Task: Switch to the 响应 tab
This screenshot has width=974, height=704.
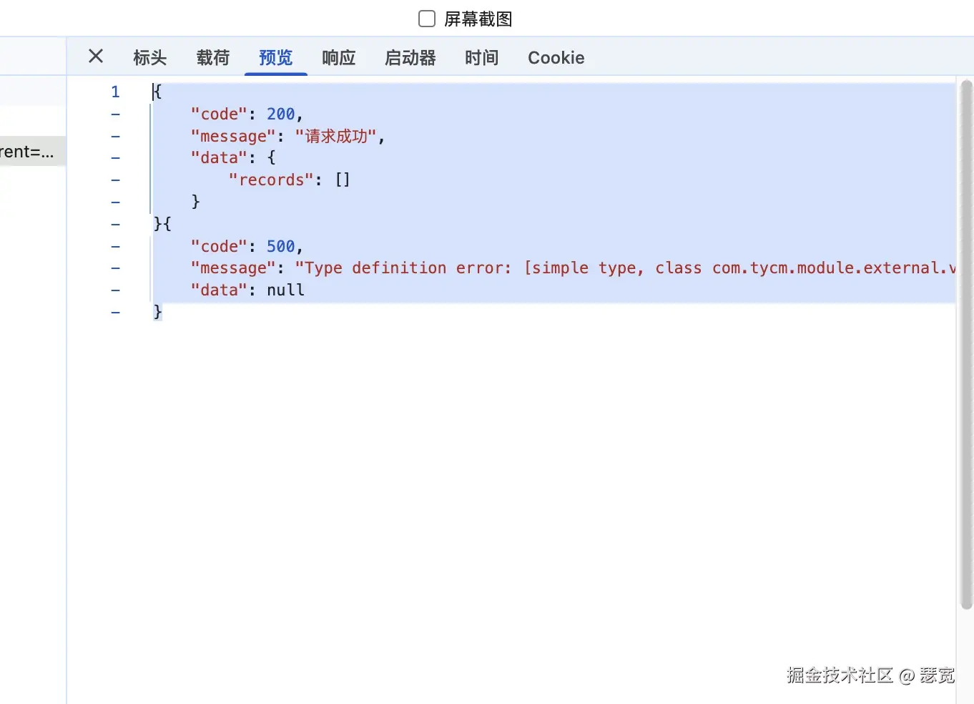Action: pos(338,58)
